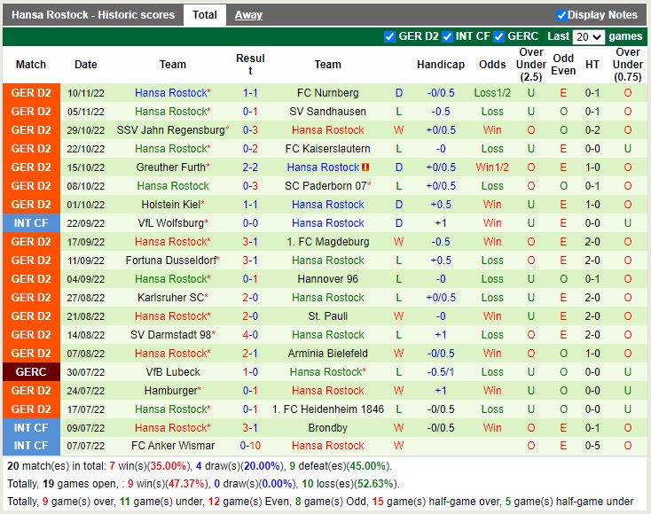Open Fortuna Dusseldorf team link

pyautogui.click(x=172, y=261)
